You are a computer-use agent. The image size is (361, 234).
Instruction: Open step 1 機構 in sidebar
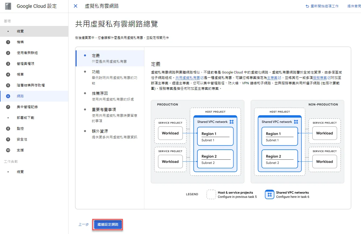34,42
